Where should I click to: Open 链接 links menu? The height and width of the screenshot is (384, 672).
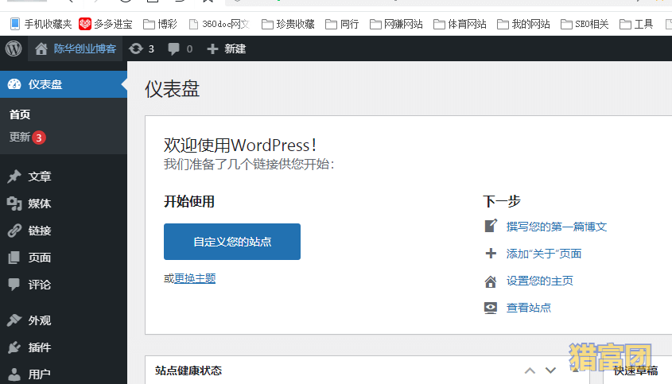coord(40,231)
